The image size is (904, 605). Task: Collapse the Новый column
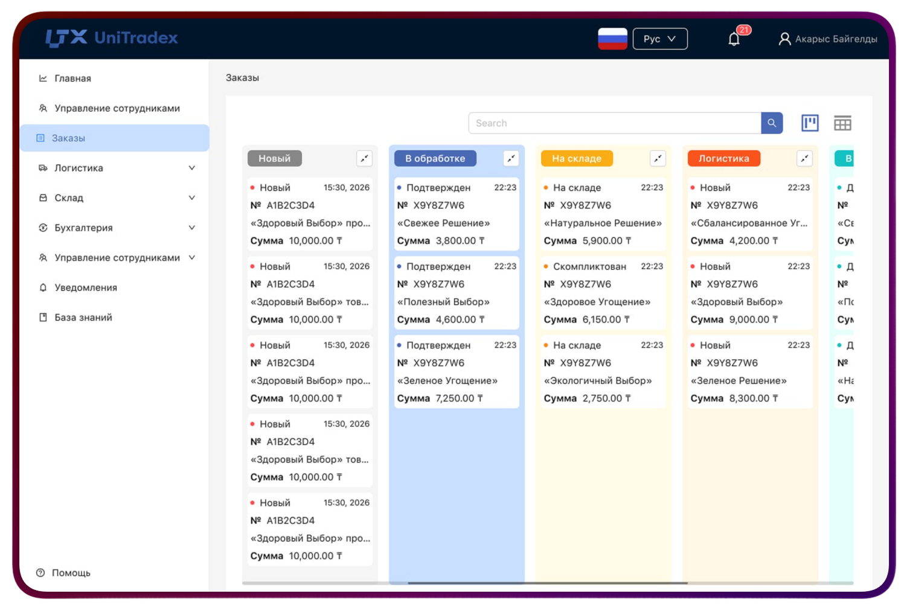click(364, 158)
